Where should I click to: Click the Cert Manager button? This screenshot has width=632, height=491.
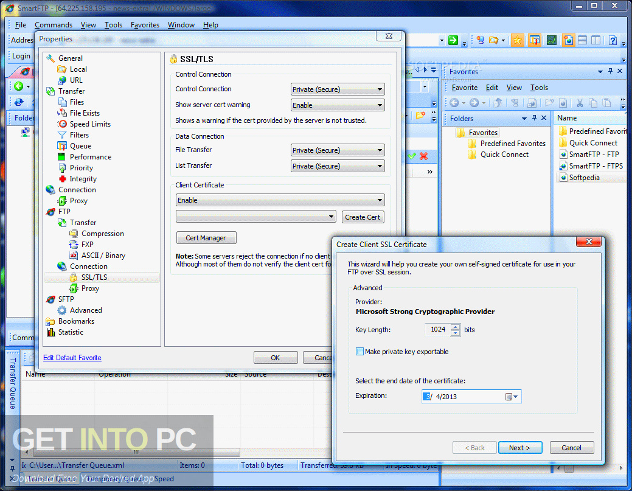pos(206,238)
